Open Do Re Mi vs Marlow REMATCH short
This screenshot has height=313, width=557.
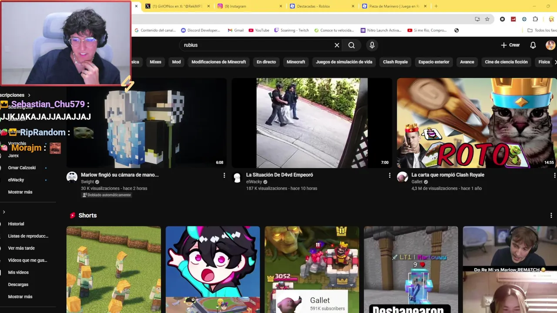[x=510, y=270]
